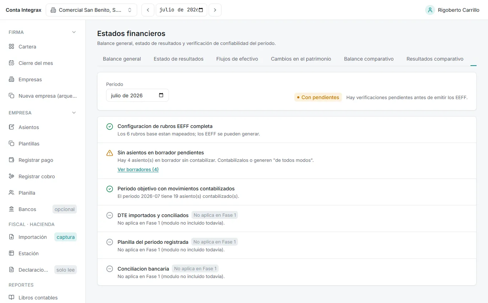This screenshot has height=303, width=488.
Task: Click the minus circle icon for Conciliacion bancaria
Action: point(110,269)
